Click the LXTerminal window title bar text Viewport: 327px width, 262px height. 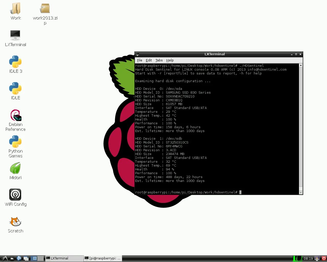[215, 54]
